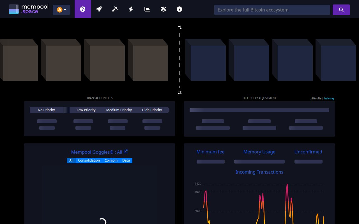Click the Incoming Transactions heading link
Screen dimensions: 359x224
click(259, 172)
